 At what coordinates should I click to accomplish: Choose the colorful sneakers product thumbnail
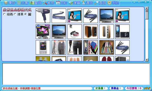[x=106, y=47]
